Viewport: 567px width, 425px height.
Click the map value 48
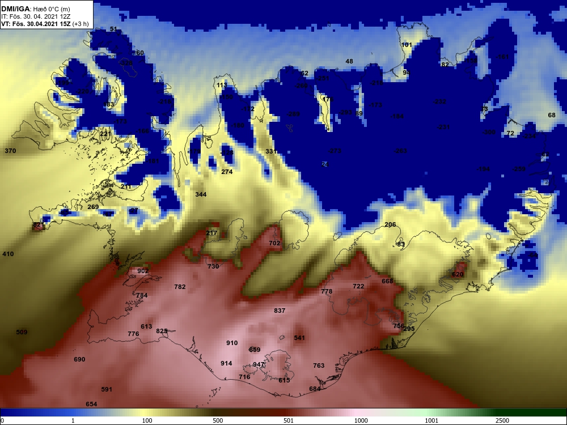[349, 61]
